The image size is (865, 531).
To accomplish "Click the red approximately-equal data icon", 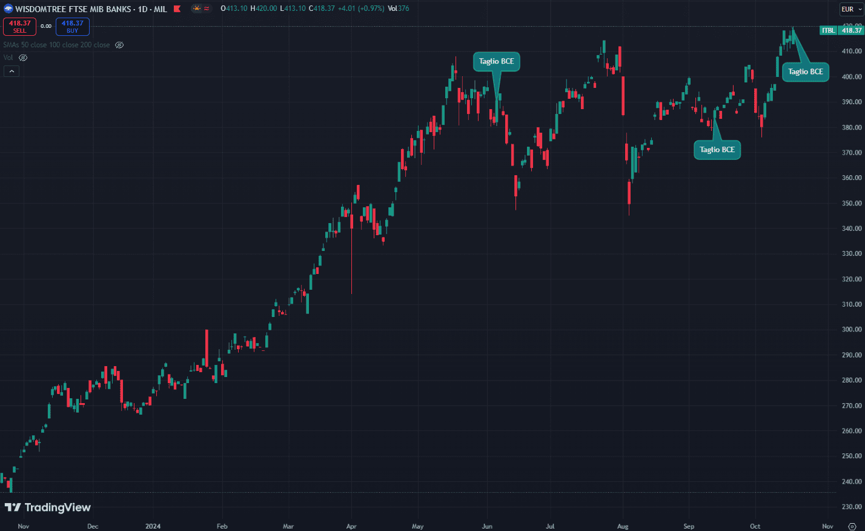I will [x=207, y=8].
